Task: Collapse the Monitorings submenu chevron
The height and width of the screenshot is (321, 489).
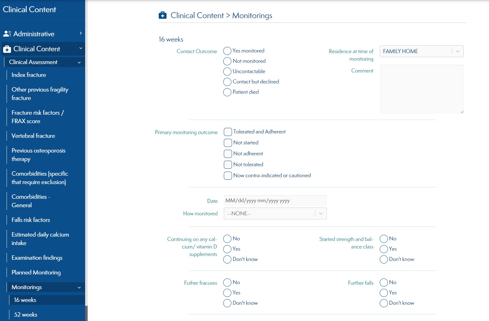Action: coord(79,288)
